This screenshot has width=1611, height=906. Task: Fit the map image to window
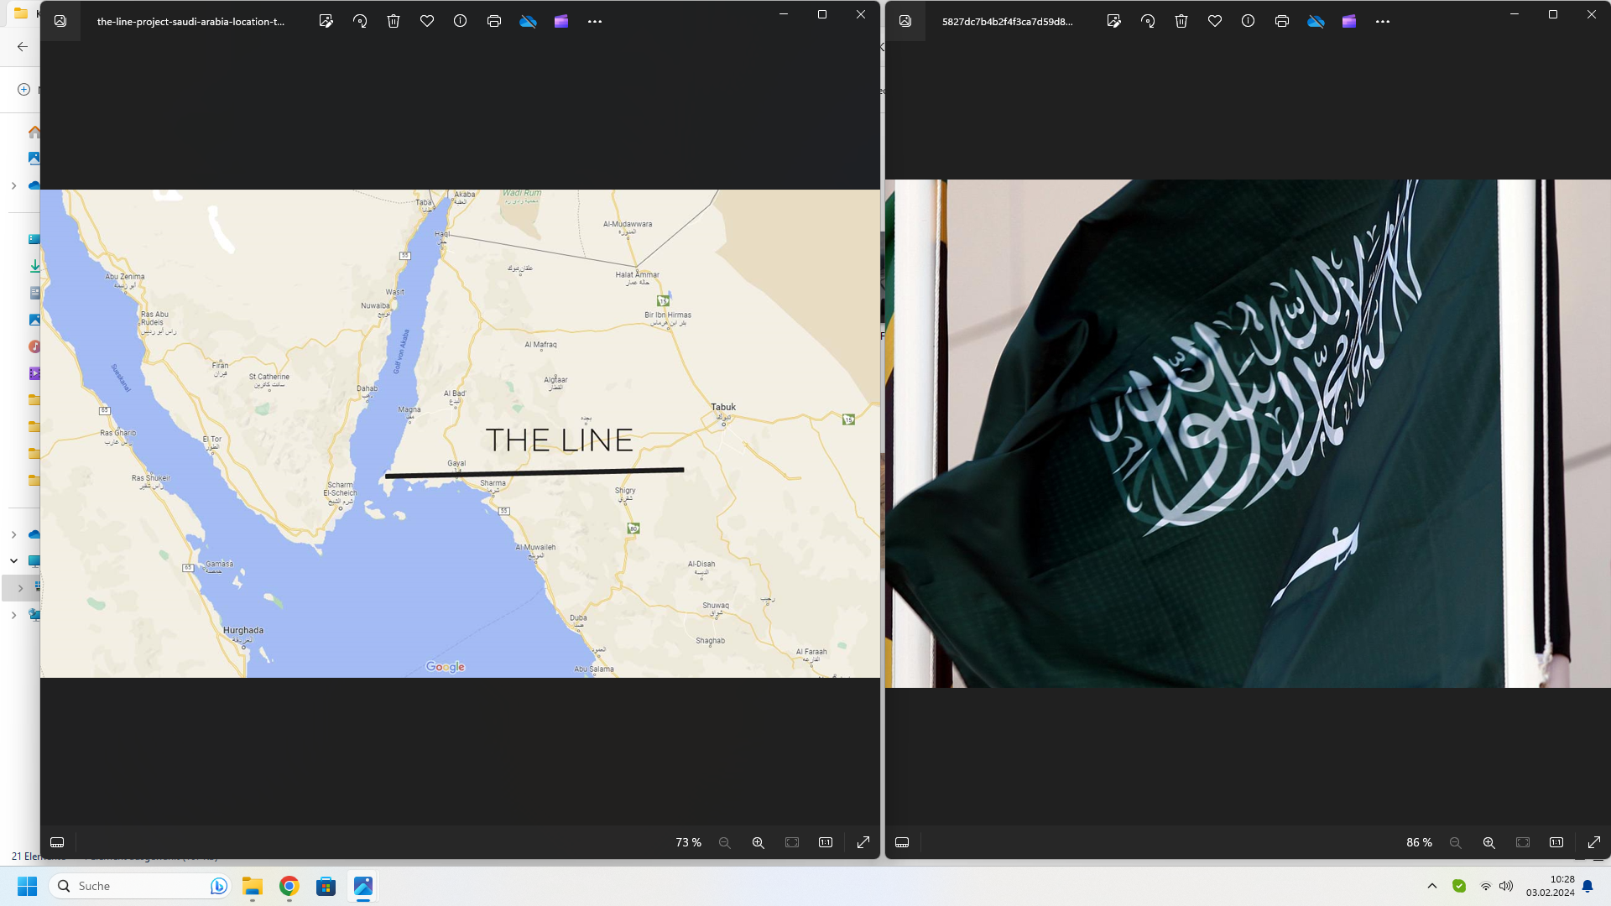click(x=792, y=842)
